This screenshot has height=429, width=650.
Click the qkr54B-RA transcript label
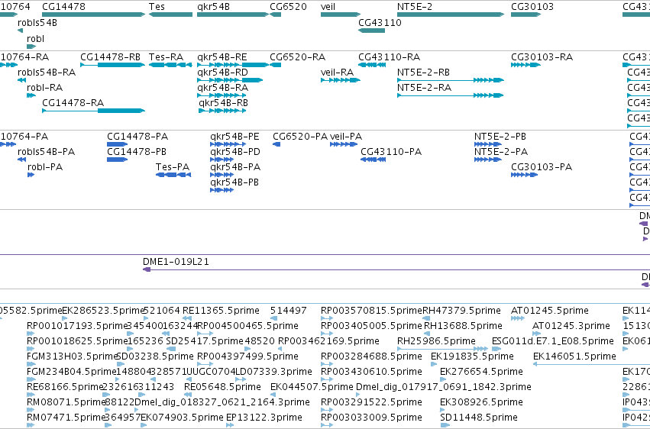222,87
